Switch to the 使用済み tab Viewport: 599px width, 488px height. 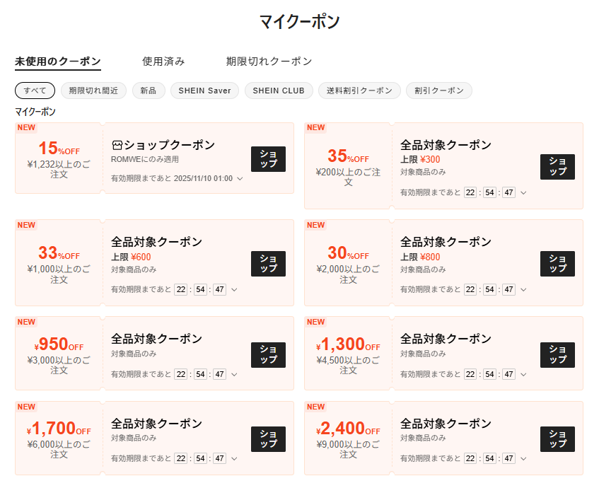click(163, 62)
